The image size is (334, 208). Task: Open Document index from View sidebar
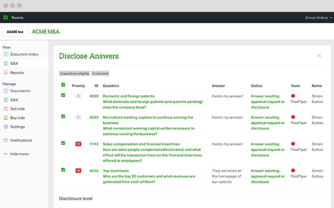[24, 55]
